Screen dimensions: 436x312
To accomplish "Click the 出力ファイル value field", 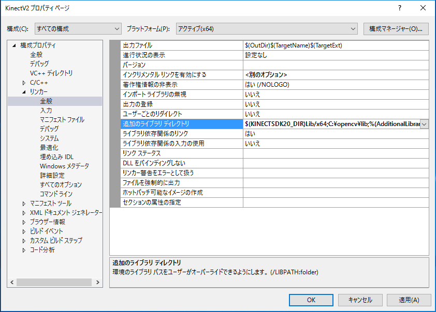I will point(336,45).
